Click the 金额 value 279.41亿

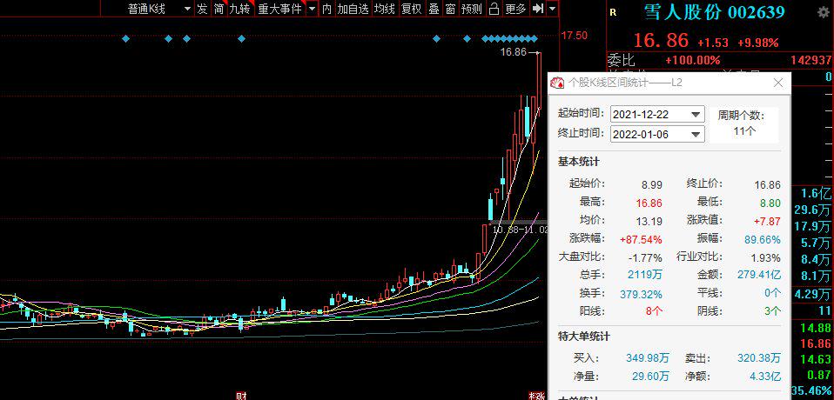click(x=759, y=275)
